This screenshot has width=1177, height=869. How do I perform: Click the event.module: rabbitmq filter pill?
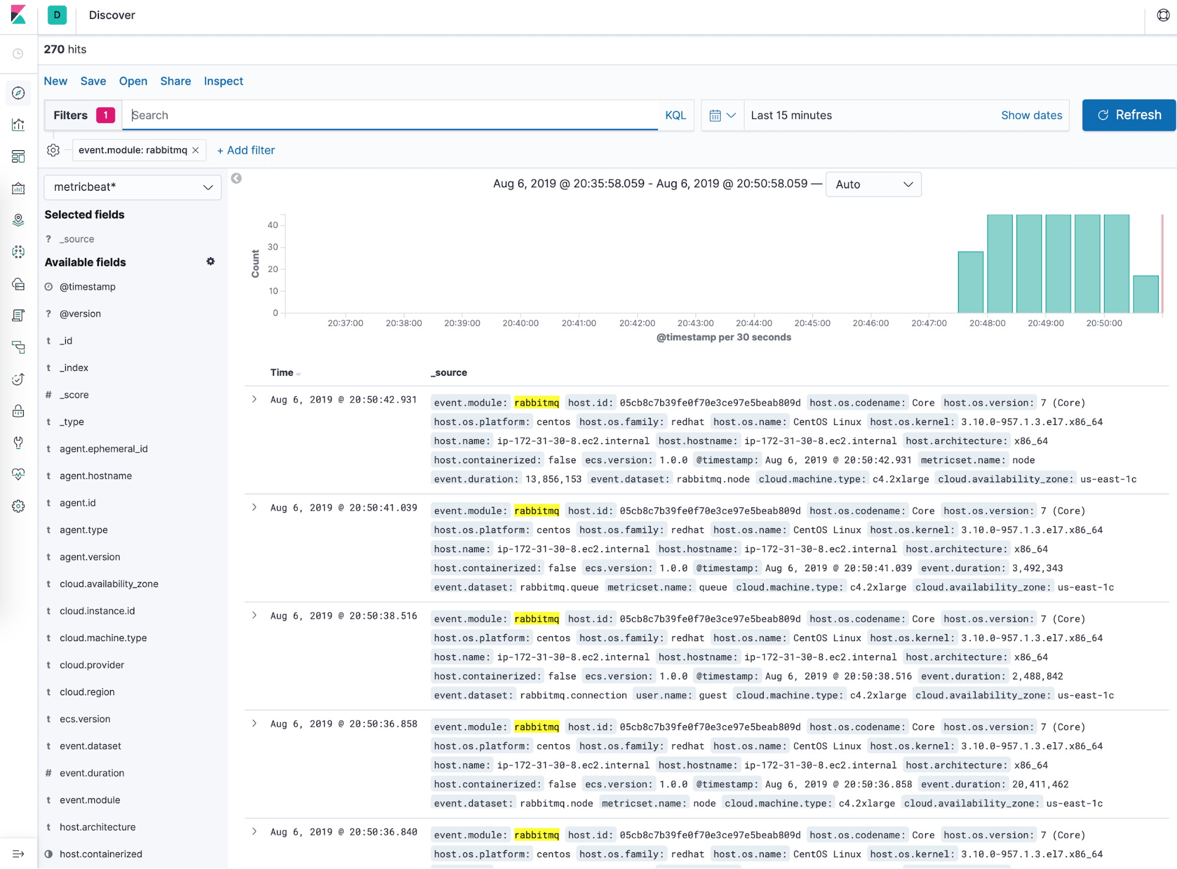132,150
